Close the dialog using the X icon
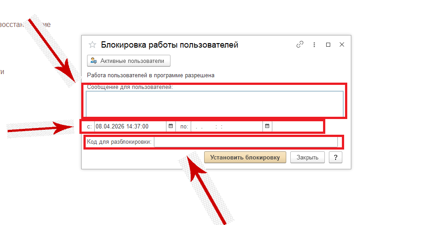437x225 pixels. point(342,44)
